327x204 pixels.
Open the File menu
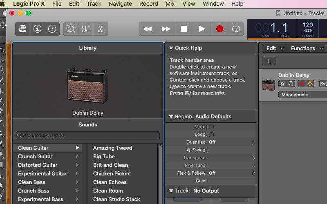(x=57, y=4)
